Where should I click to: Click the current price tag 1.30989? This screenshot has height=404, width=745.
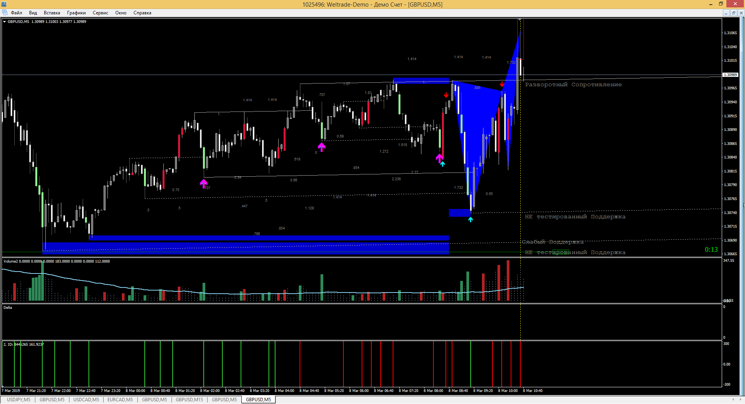pyautogui.click(x=730, y=75)
